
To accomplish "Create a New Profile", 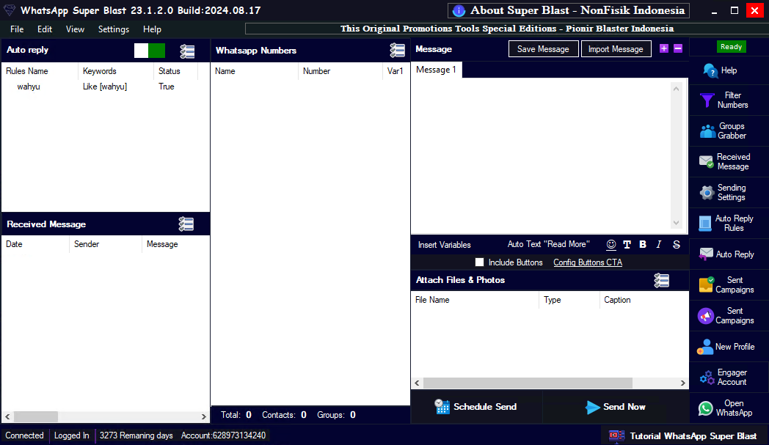I will click(729, 347).
